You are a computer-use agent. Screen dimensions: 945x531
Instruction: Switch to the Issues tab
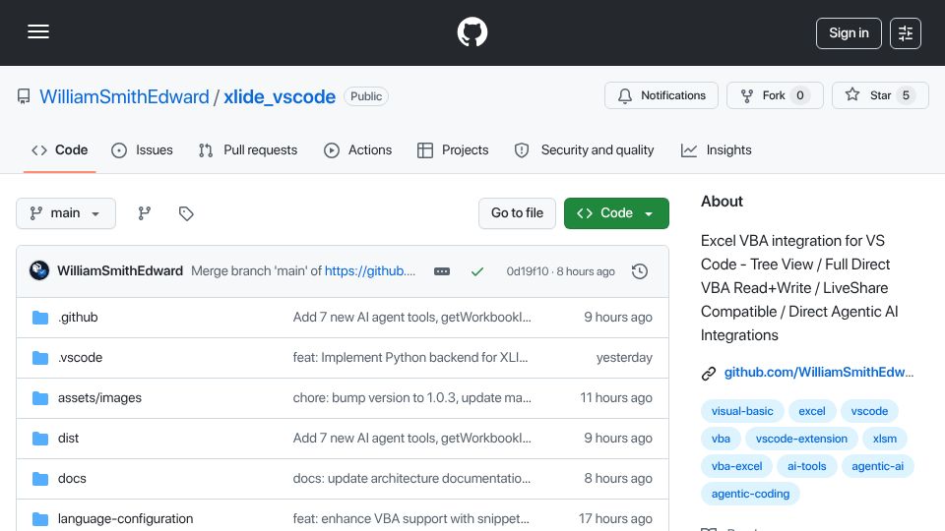point(142,149)
